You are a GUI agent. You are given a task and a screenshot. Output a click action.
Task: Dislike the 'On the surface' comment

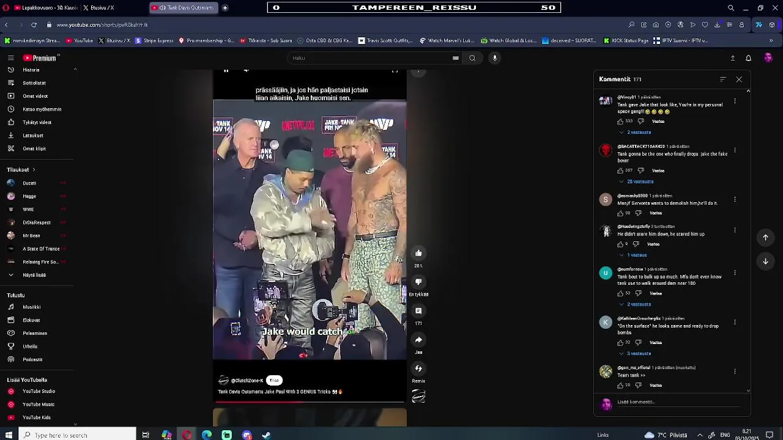pos(638,343)
